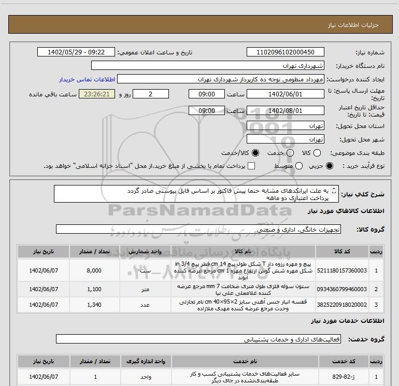The image size is (399, 386).
Task: Click the iron warehouse shelf item name
Action: (x=243, y=305)
